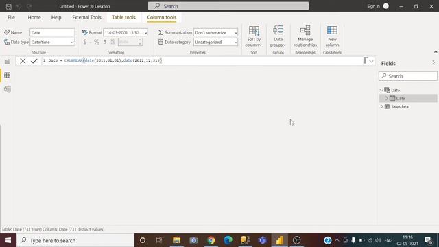Screen dimensions: 439x247
Task: Open File Explorer from the taskbar
Action: [x=177, y=240]
